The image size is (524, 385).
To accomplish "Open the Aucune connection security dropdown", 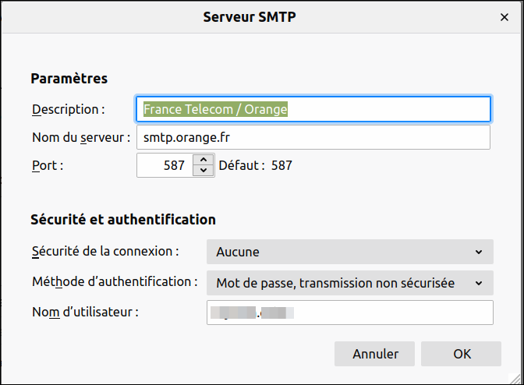I will click(x=349, y=252).
